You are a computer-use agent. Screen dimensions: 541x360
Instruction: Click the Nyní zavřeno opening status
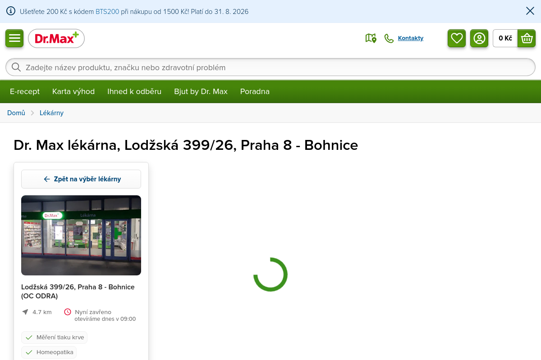[x=93, y=312]
